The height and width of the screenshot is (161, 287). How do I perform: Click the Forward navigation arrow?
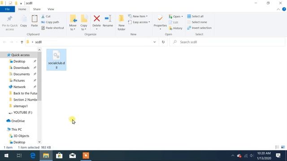11,42
